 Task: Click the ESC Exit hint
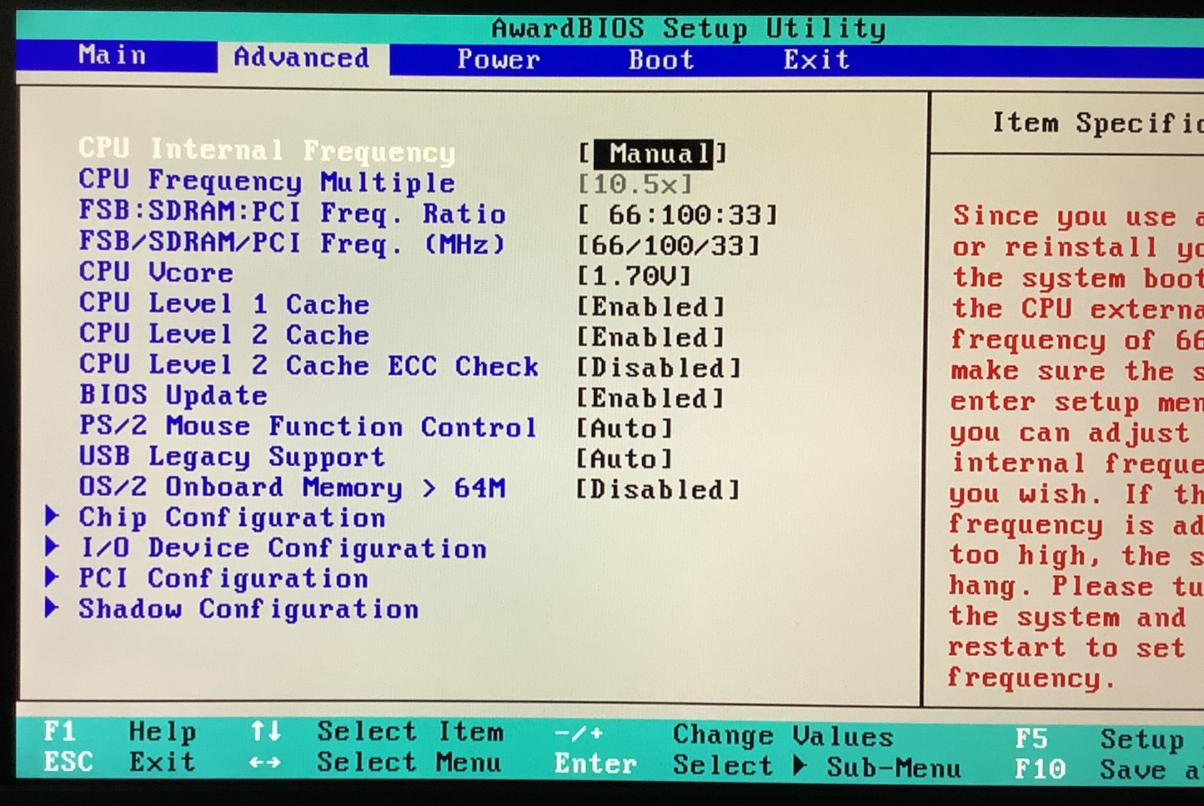(x=120, y=762)
